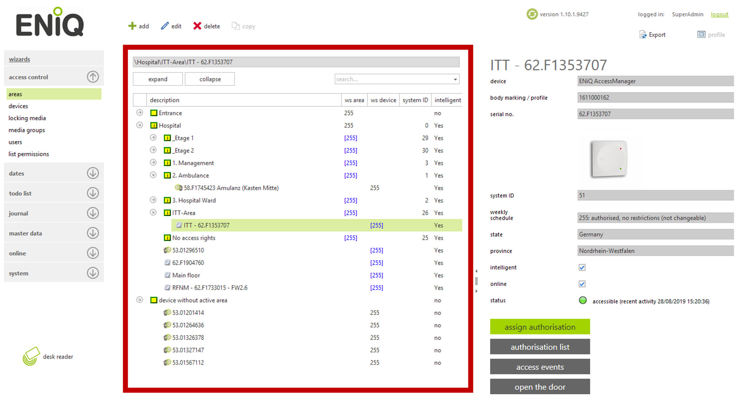
Task: Open the devices menu item
Action: tap(18, 106)
